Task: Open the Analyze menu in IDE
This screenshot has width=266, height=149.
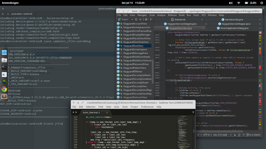Action: [161, 15]
